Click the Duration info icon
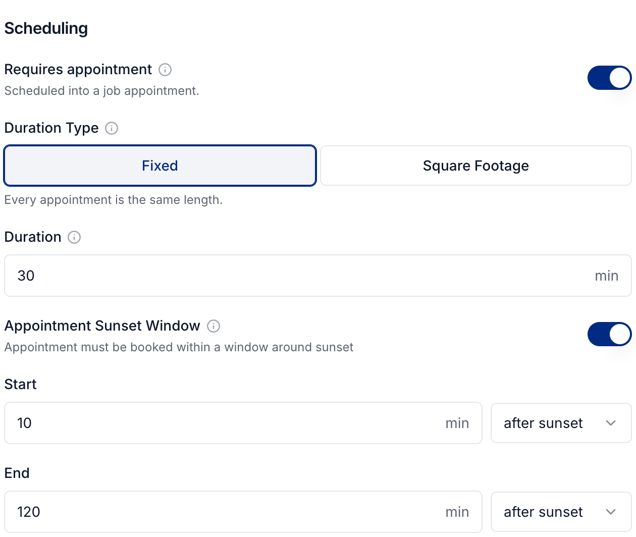This screenshot has height=537, width=636. point(74,237)
